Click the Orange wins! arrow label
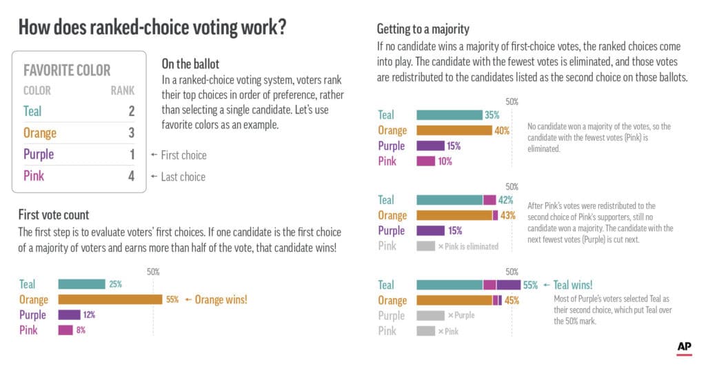This screenshot has width=706, height=369. click(x=216, y=299)
